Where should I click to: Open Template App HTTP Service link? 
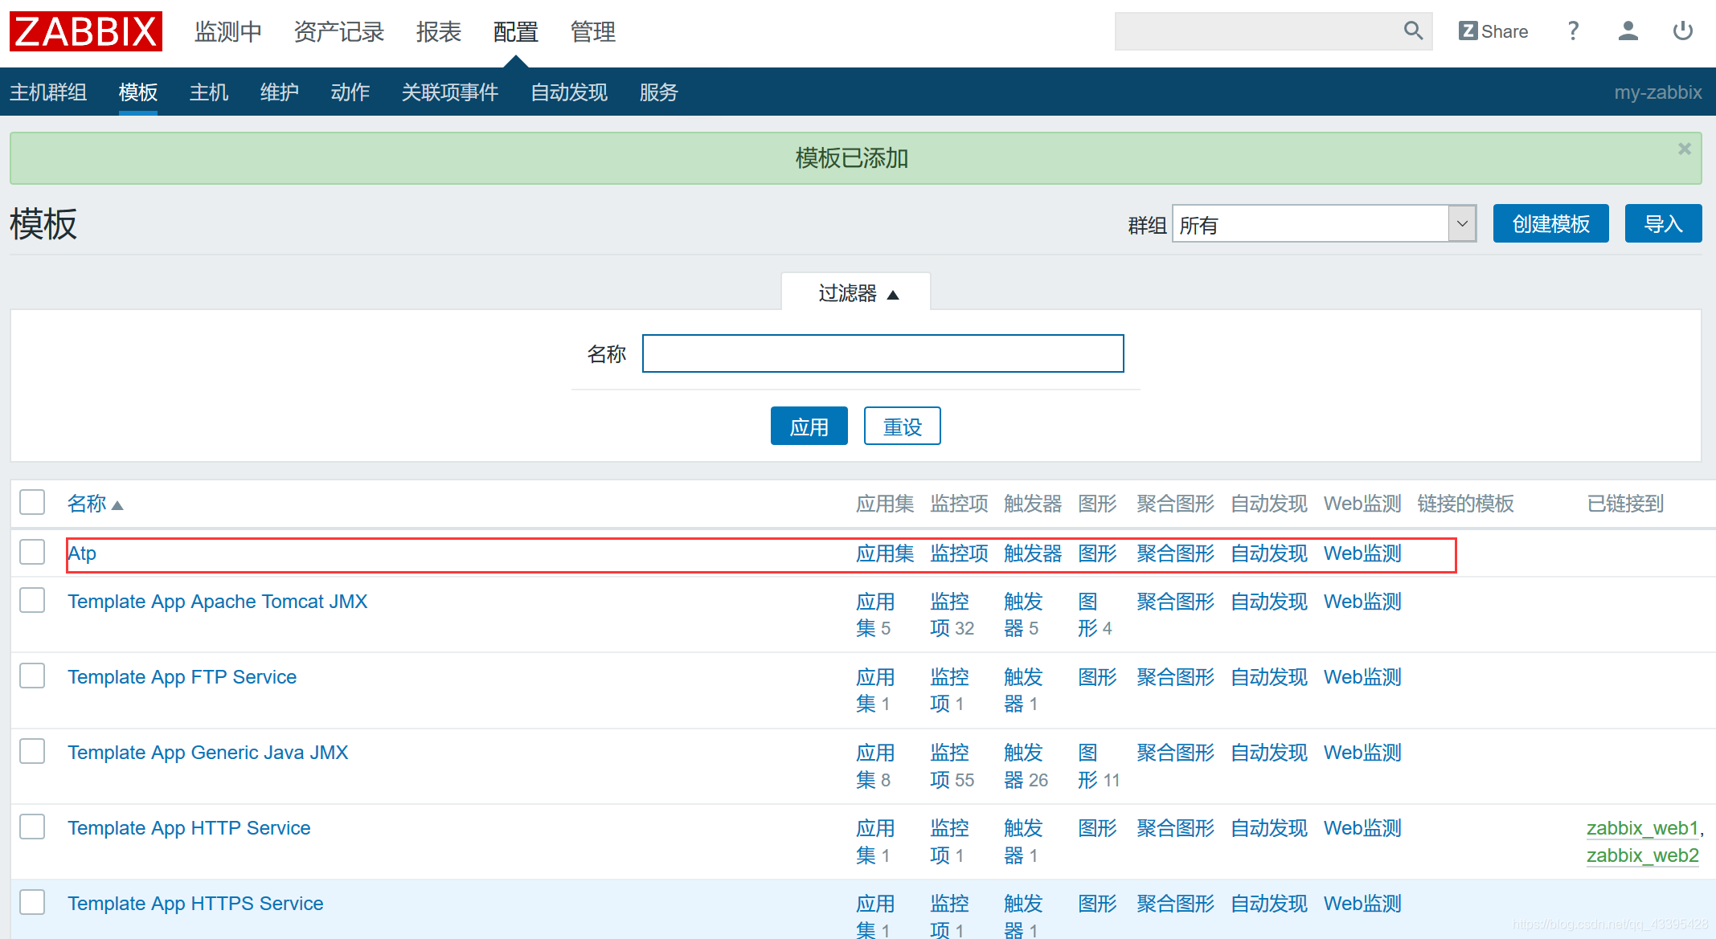[189, 828]
